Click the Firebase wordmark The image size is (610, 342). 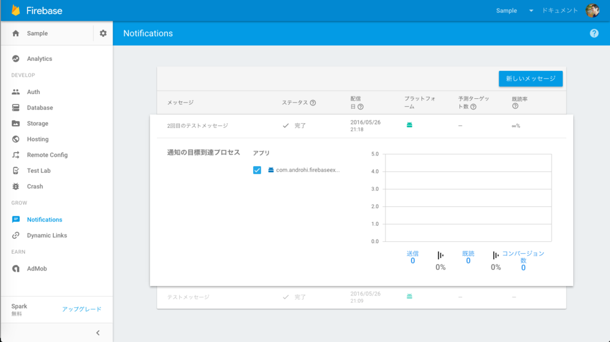pyautogui.click(x=44, y=11)
